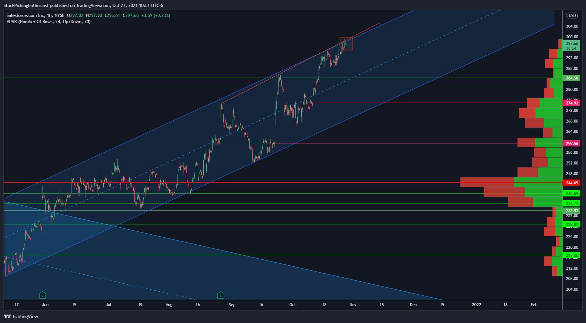Click the 288.00 price axis tick
The height and width of the screenshot is (323, 586).
coord(572,68)
